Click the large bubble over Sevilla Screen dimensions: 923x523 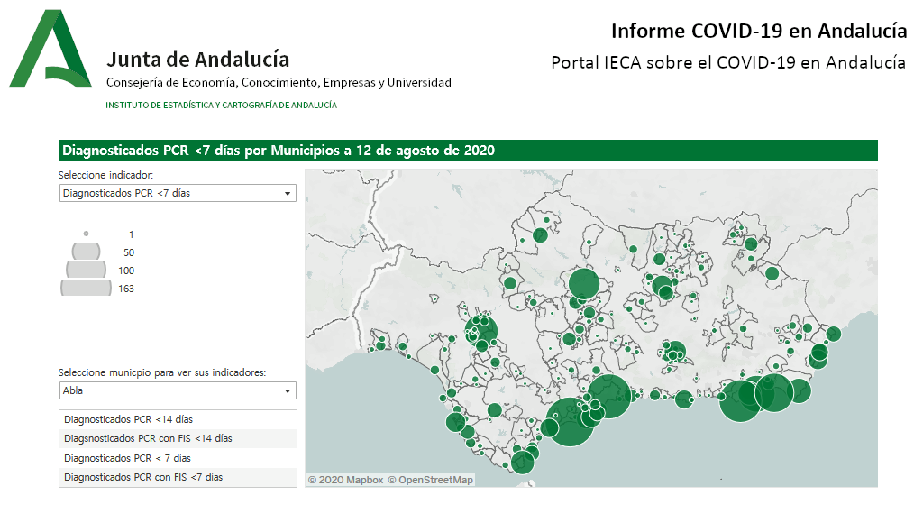click(x=481, y=331)
